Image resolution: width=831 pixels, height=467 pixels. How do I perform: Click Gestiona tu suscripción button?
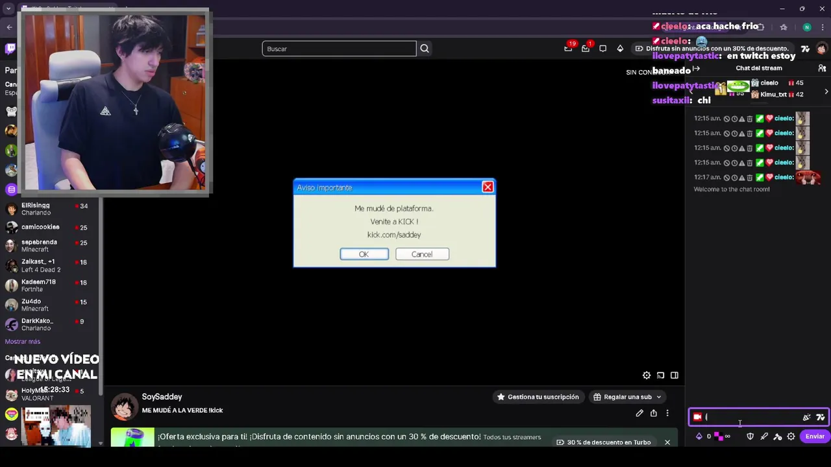point(538,397)
